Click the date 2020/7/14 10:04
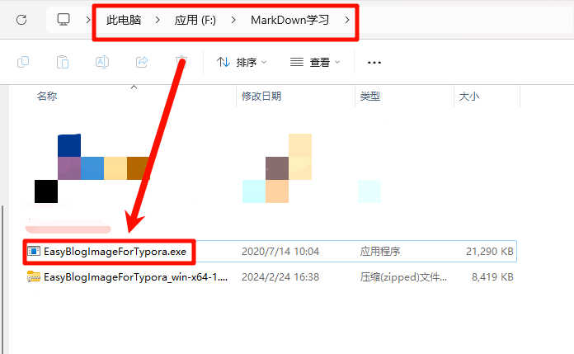Viewport: 574px width, 354px height. [280, 252]
